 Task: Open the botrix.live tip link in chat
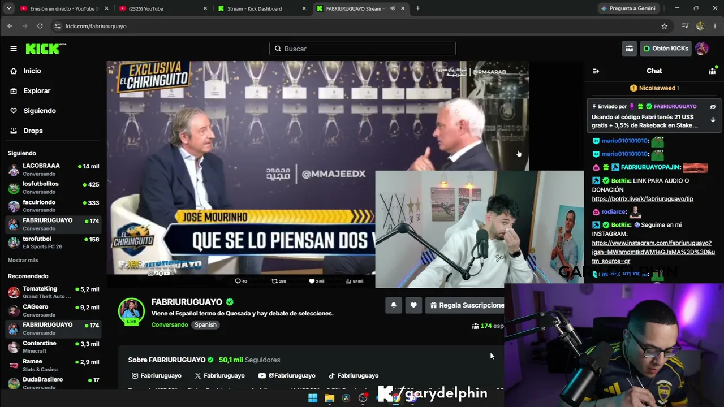point(643,199)
